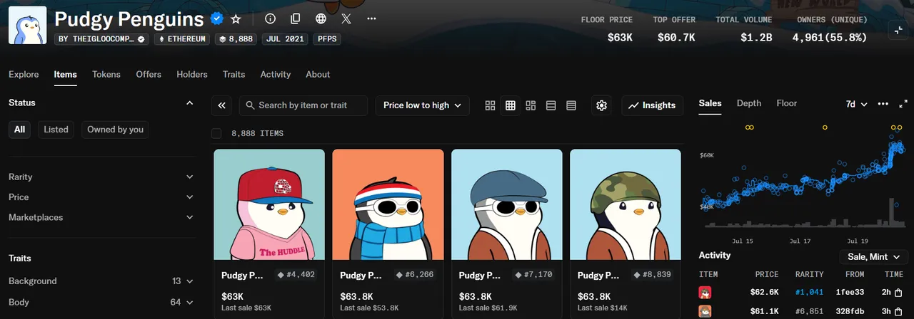Open penguin #8,839 with camo helmet
The image size is (914, 319).
click(626, 234)
